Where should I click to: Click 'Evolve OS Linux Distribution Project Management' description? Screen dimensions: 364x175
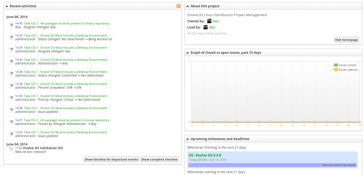(x=227, y=15)
